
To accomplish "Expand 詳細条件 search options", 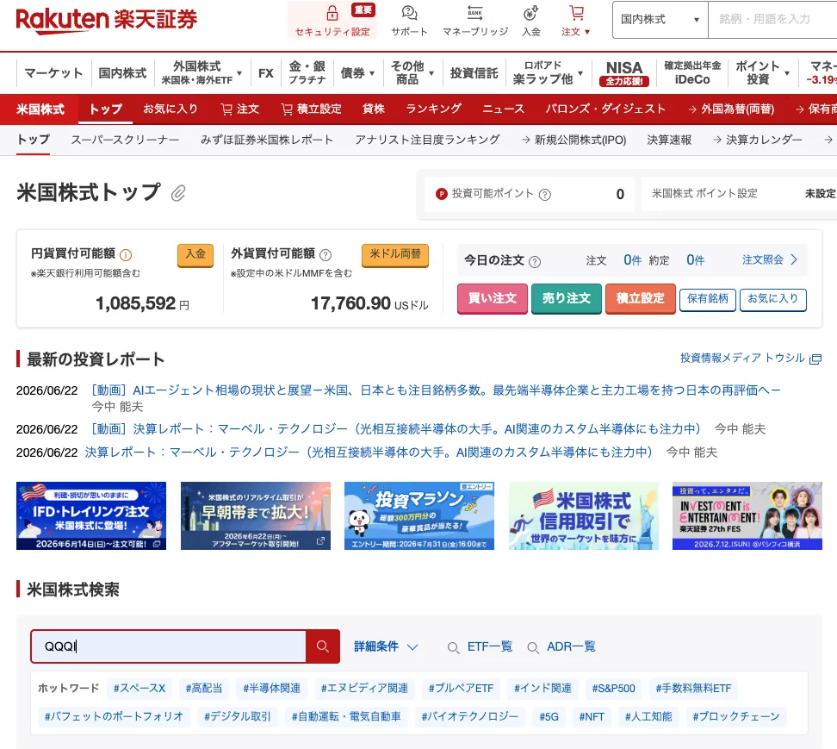I will coord(386,646).
